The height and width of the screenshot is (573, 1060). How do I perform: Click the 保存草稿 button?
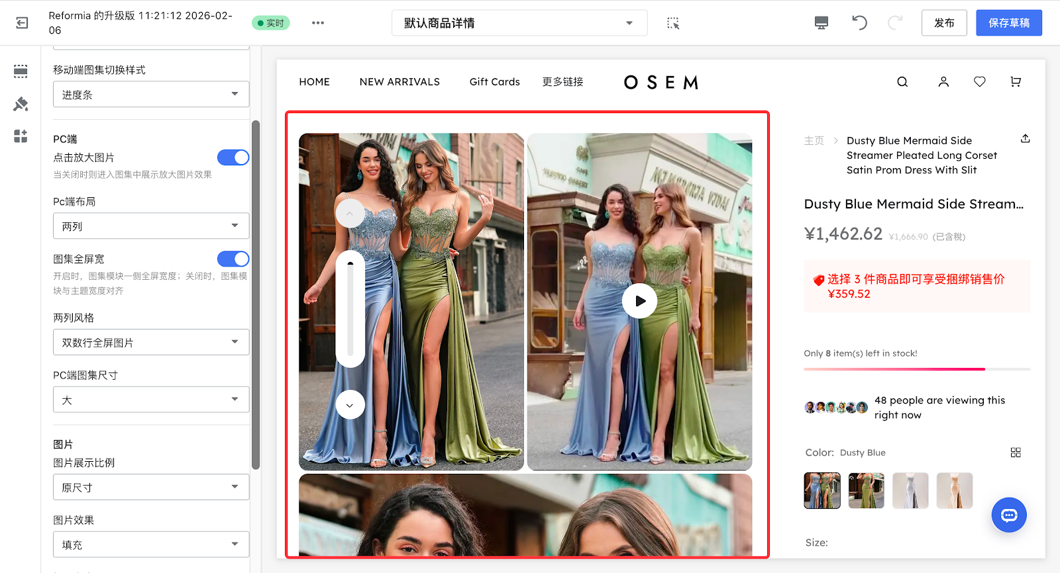1008,23
